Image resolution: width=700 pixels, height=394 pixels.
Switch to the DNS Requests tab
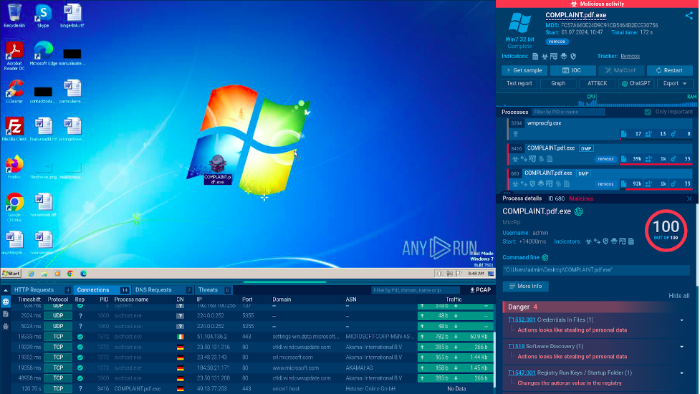163,290
